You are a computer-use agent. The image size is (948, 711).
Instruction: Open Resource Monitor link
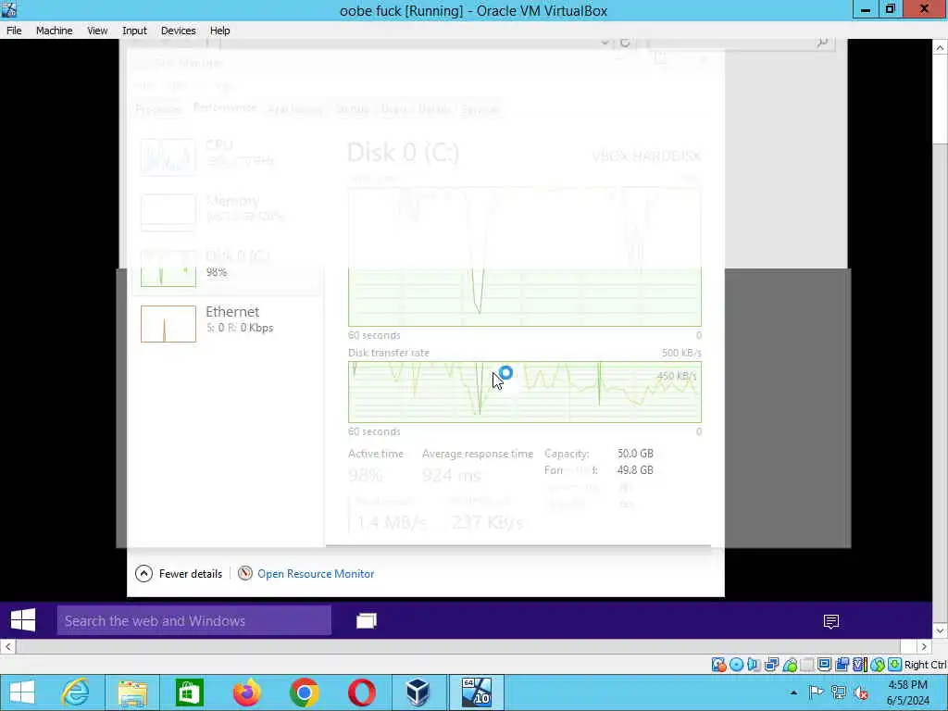click(x=316, y=574)
